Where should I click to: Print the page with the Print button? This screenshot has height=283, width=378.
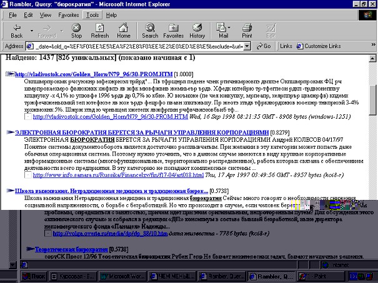(x=247, y=31)
